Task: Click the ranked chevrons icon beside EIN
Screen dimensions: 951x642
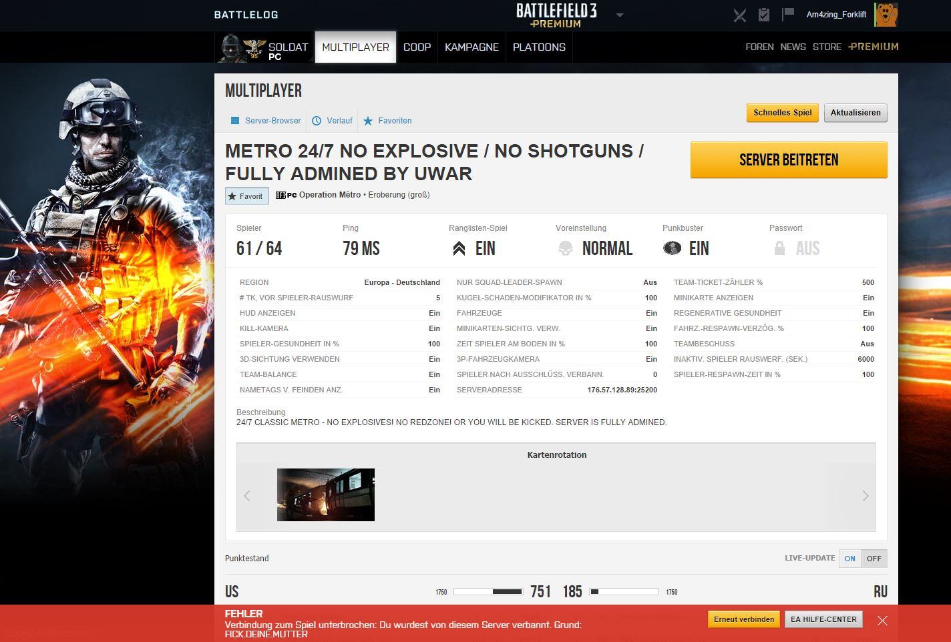Action: (x=459, y=249)
